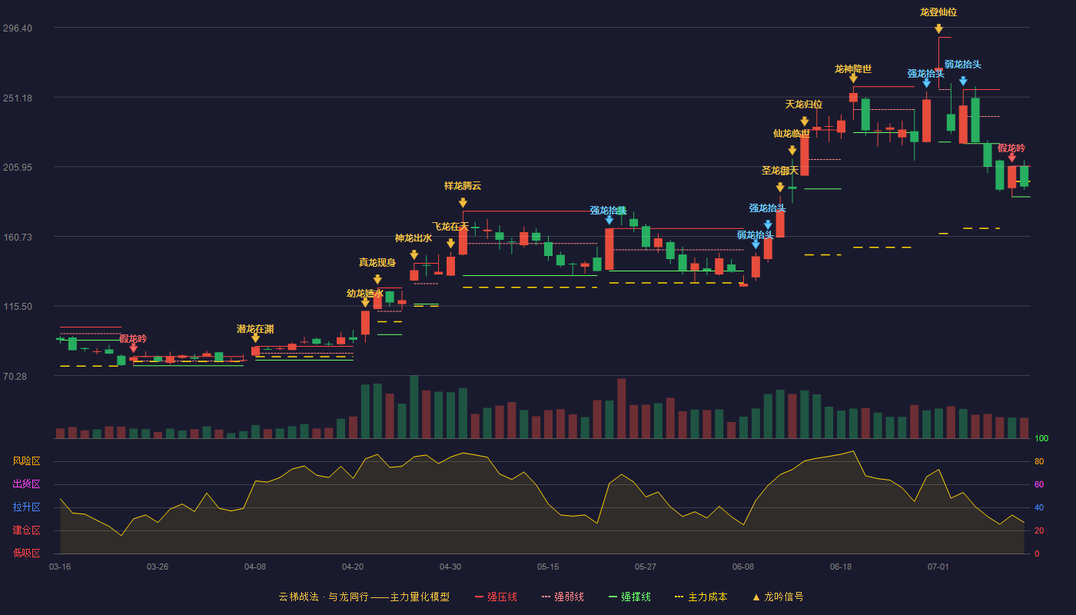Select the 天龙归位 signal arrow

(804, 121)
